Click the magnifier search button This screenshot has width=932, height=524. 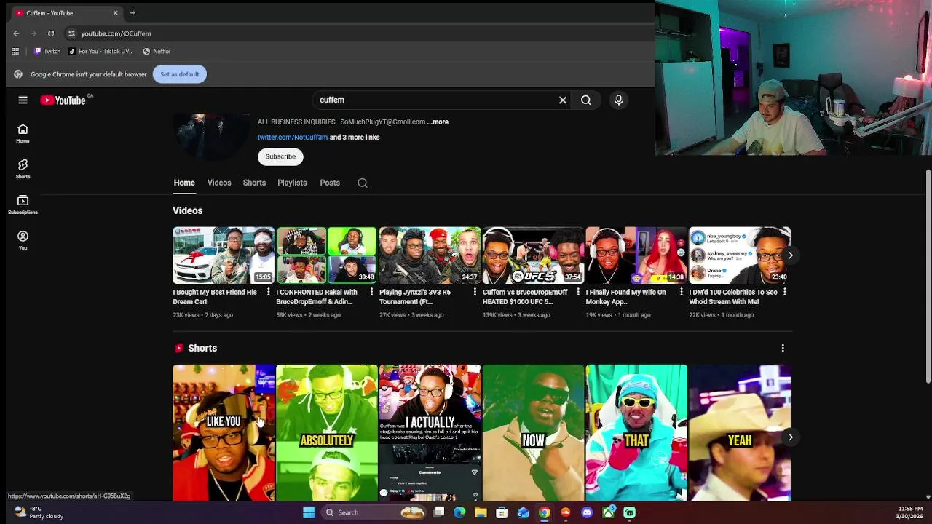point(586,100)
